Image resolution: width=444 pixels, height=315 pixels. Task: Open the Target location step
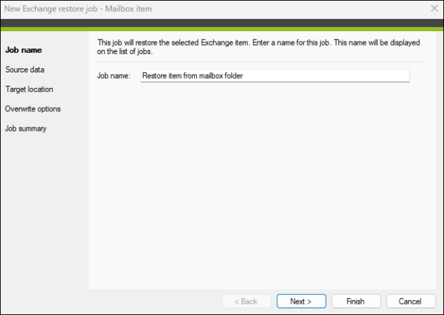click(x=29, y=89)
